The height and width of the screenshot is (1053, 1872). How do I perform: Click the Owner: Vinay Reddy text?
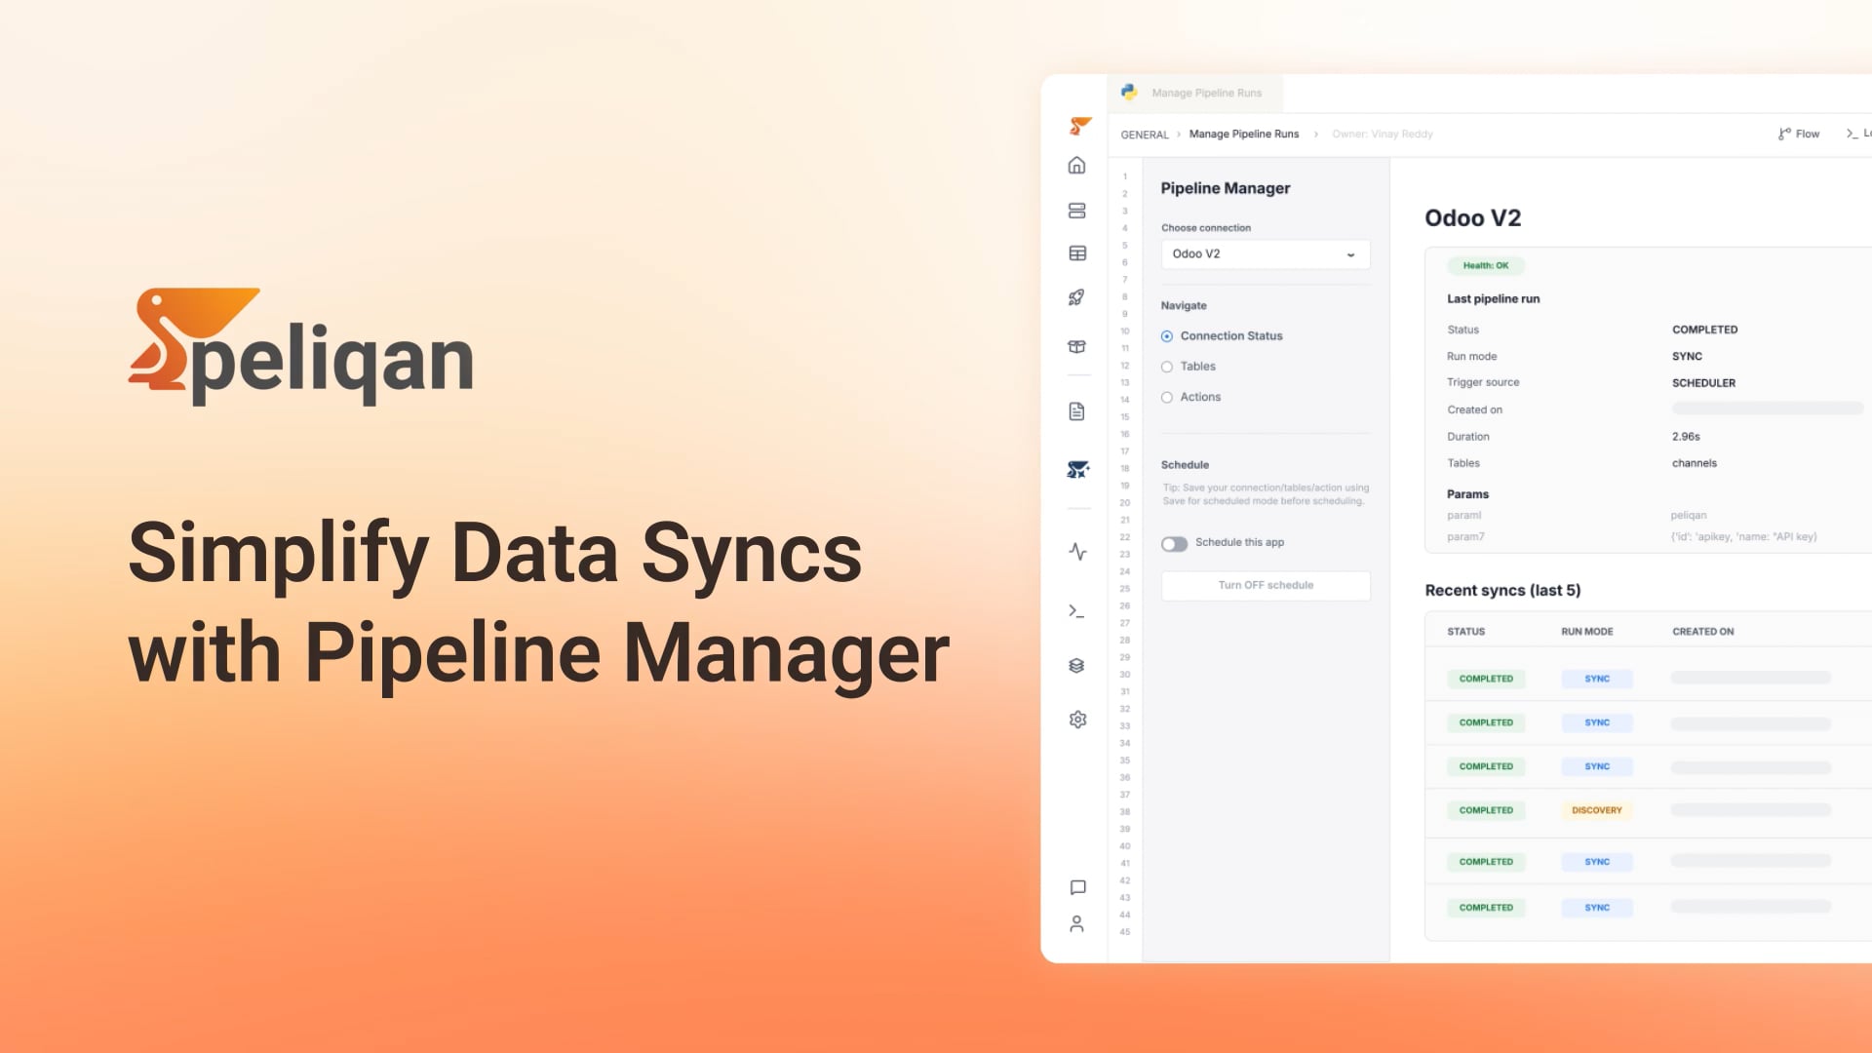[1383, 135]
